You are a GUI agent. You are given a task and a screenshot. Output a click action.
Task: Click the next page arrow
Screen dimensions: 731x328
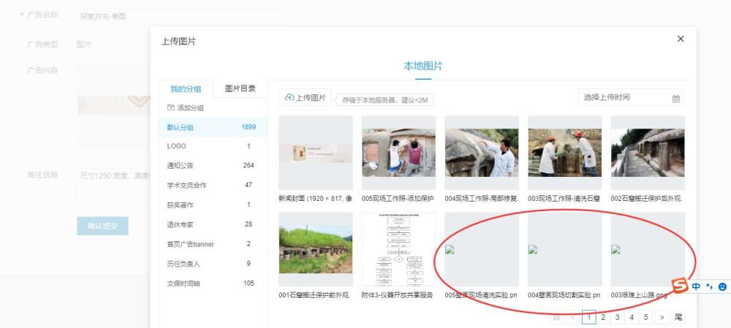tap(662, 317)
